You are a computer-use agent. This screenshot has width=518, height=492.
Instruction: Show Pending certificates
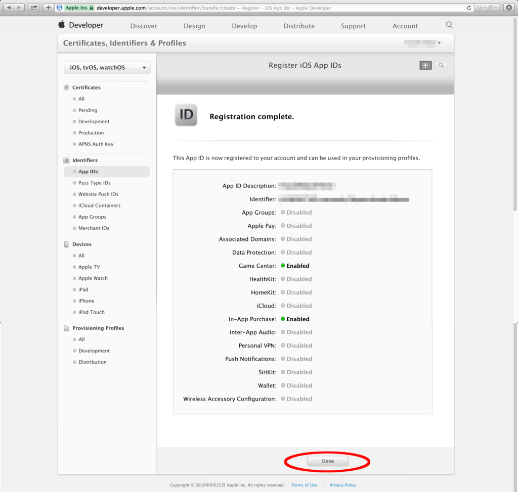click(x=88, y=110)
